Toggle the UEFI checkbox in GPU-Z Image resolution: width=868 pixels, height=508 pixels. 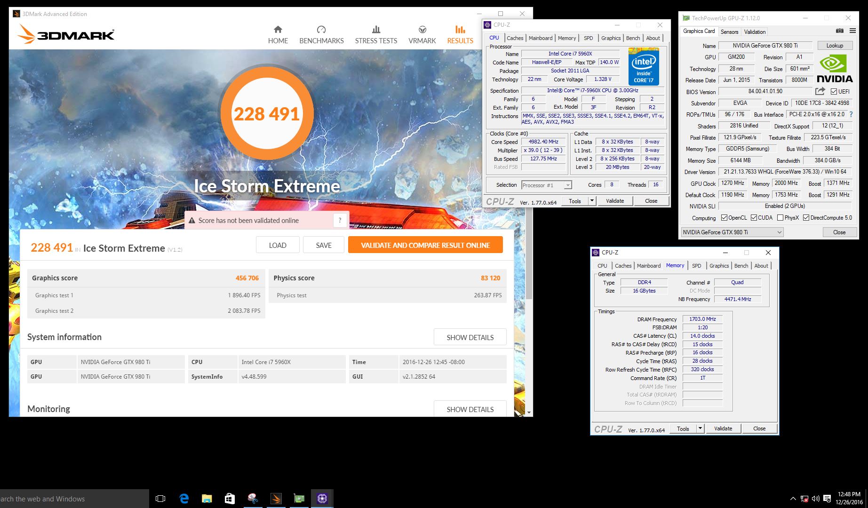pyautogui.click(x=833, y=92)
